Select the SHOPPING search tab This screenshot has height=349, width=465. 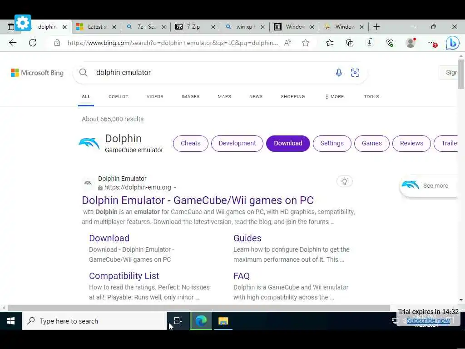(x=293, y=97)
